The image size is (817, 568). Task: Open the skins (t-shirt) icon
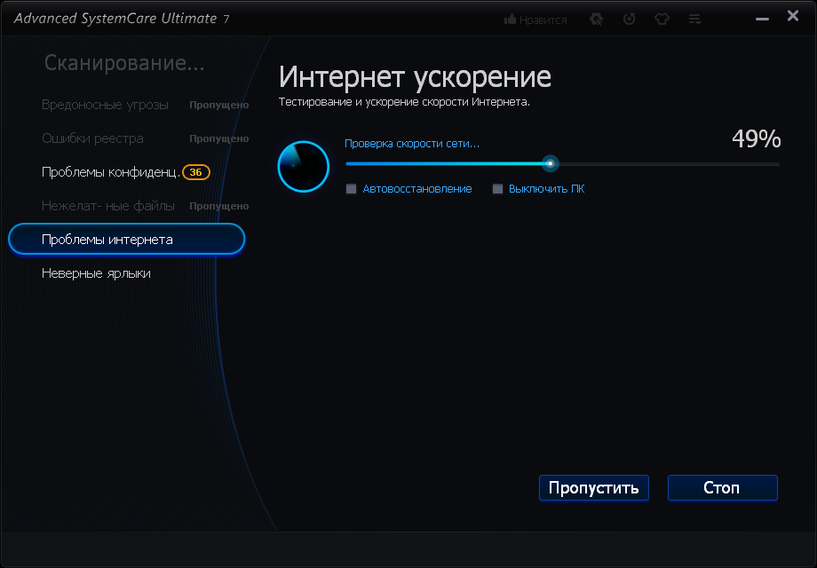click(x=662, y=18)
